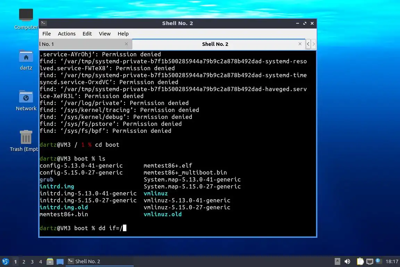Click 'memtest86+_multiboot.bin' in listing
Image resolution: width=400 pixels, height=267 pixels.
[x=185, y=172]
